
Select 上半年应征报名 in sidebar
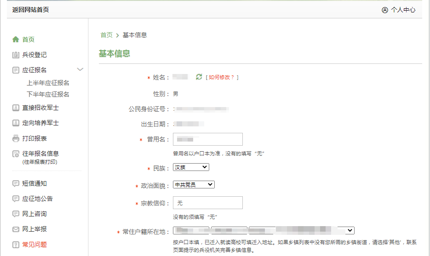pos(48,83)
